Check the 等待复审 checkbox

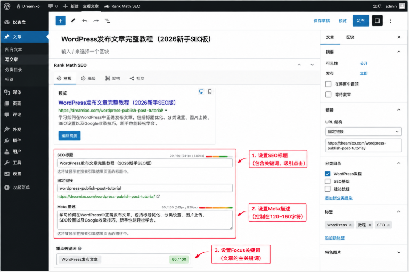coord(329,95)
